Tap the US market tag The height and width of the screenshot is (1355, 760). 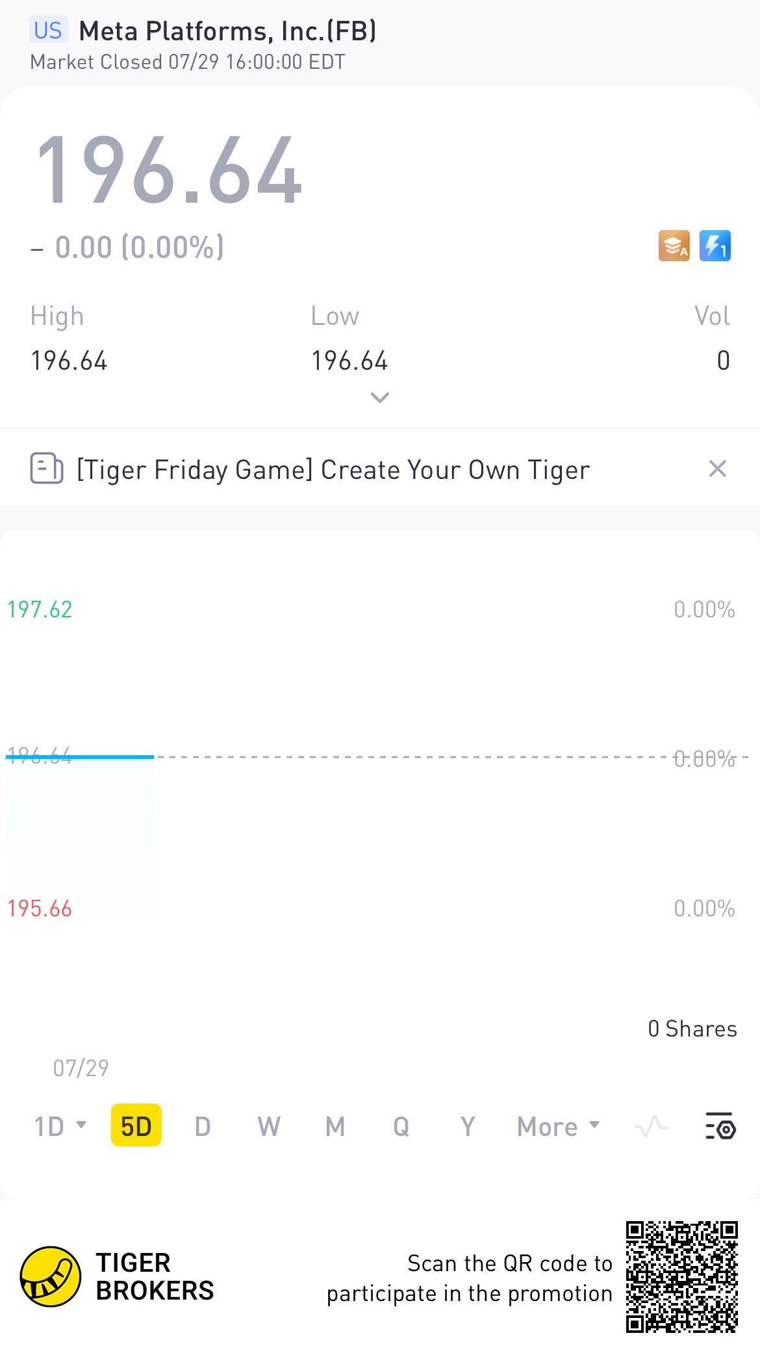click(x=48, y=31)
